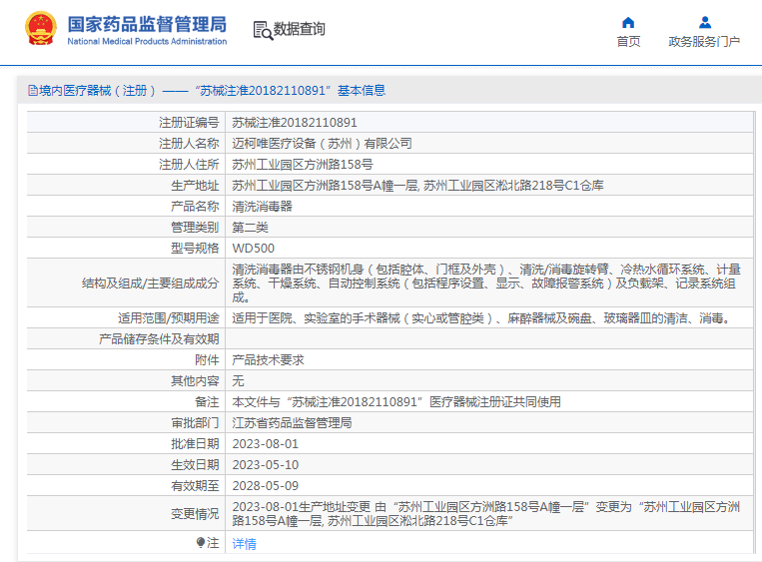Open 政务服务门户 link text
The height and width of the screenshot is (562, 762).
[x=704, y=42]
